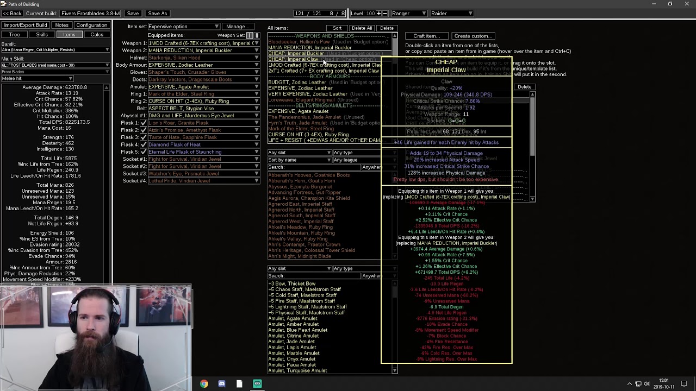This screenshot has height=391, width=696.
Task: Click the shared items Delete button
Action: [x=525, y=87]
